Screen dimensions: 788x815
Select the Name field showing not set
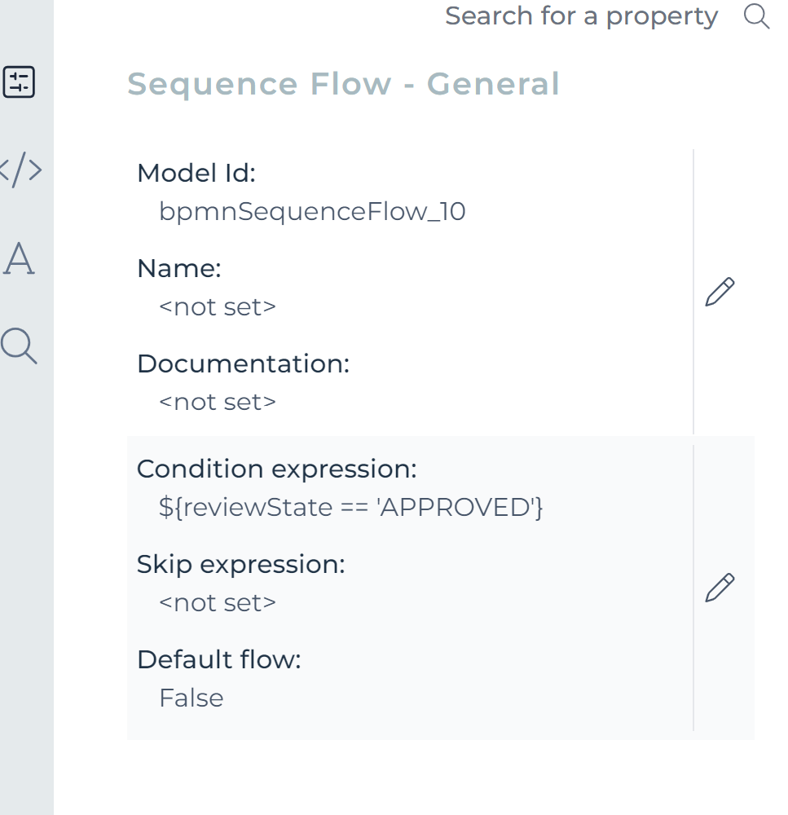(x=217, y=306)
